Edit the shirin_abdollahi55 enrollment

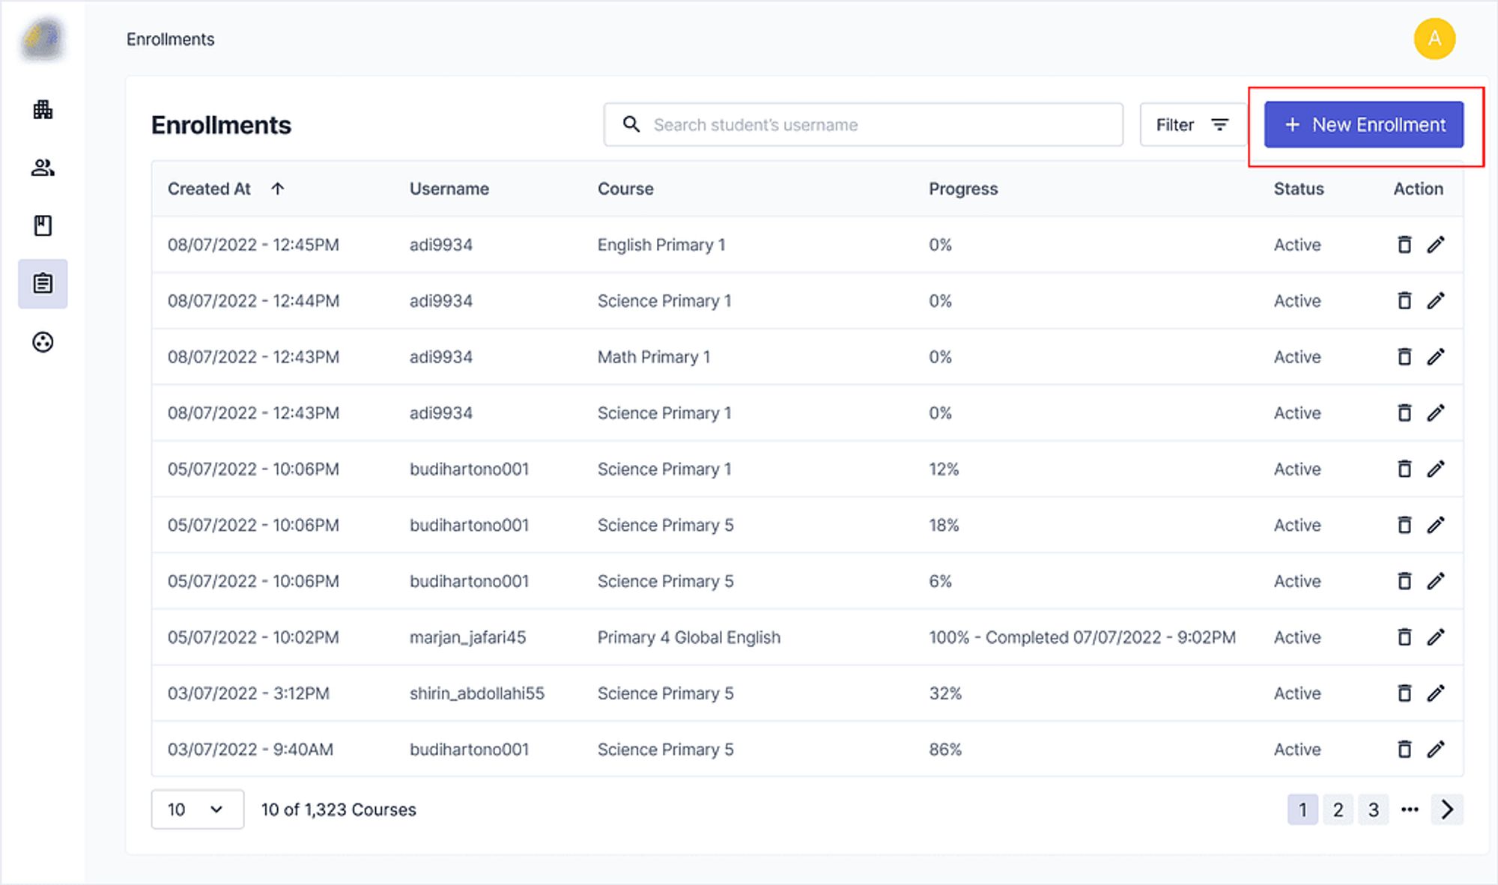pos(1436,693)
